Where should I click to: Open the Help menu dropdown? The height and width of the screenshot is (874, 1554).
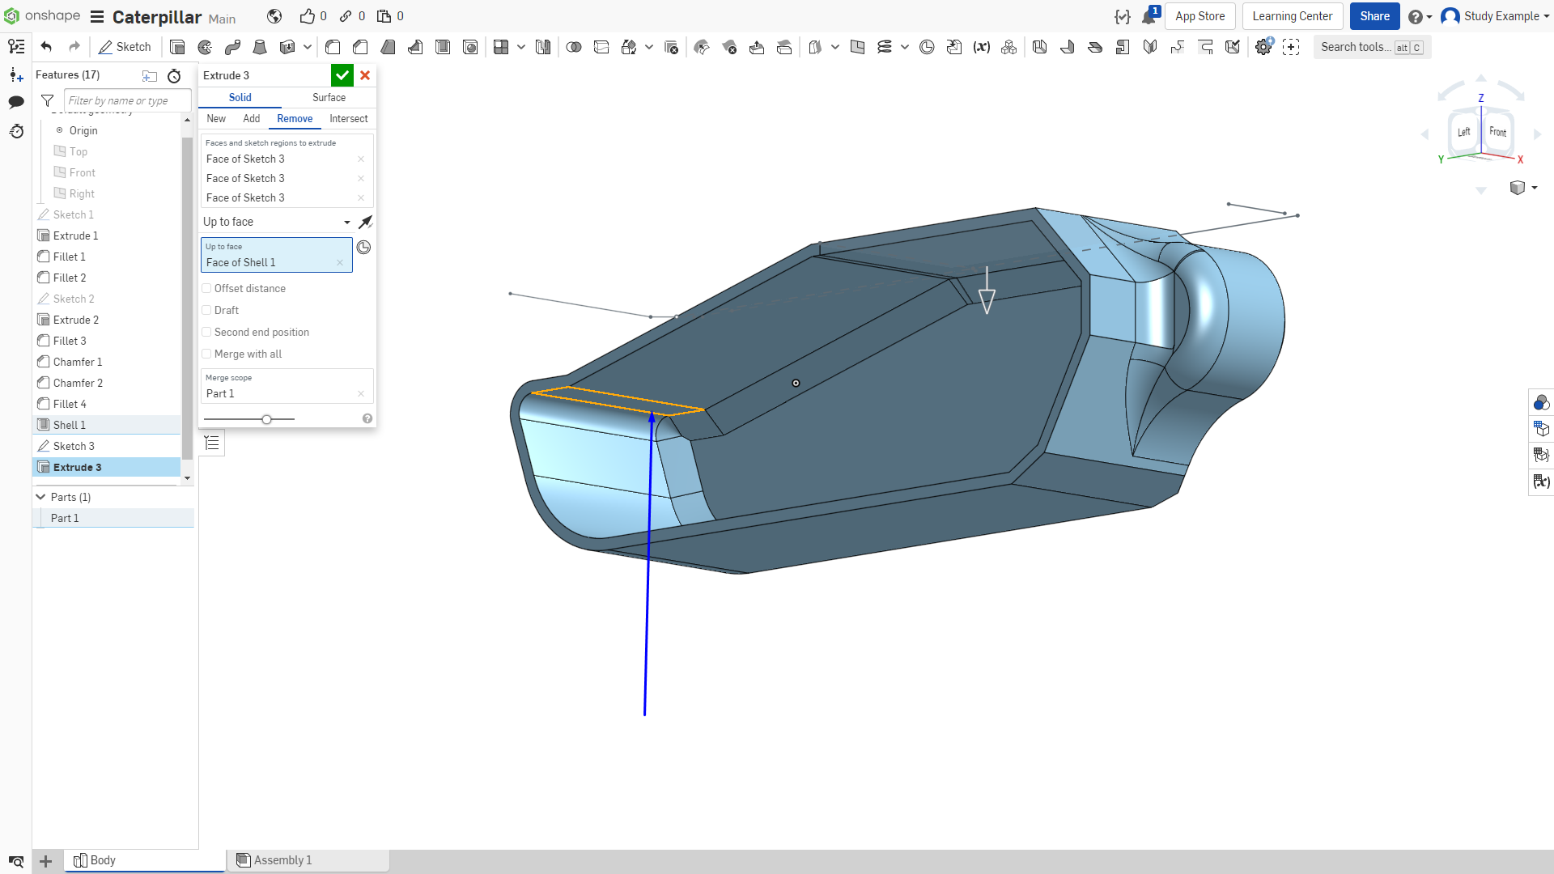(x=1420, y=16)
